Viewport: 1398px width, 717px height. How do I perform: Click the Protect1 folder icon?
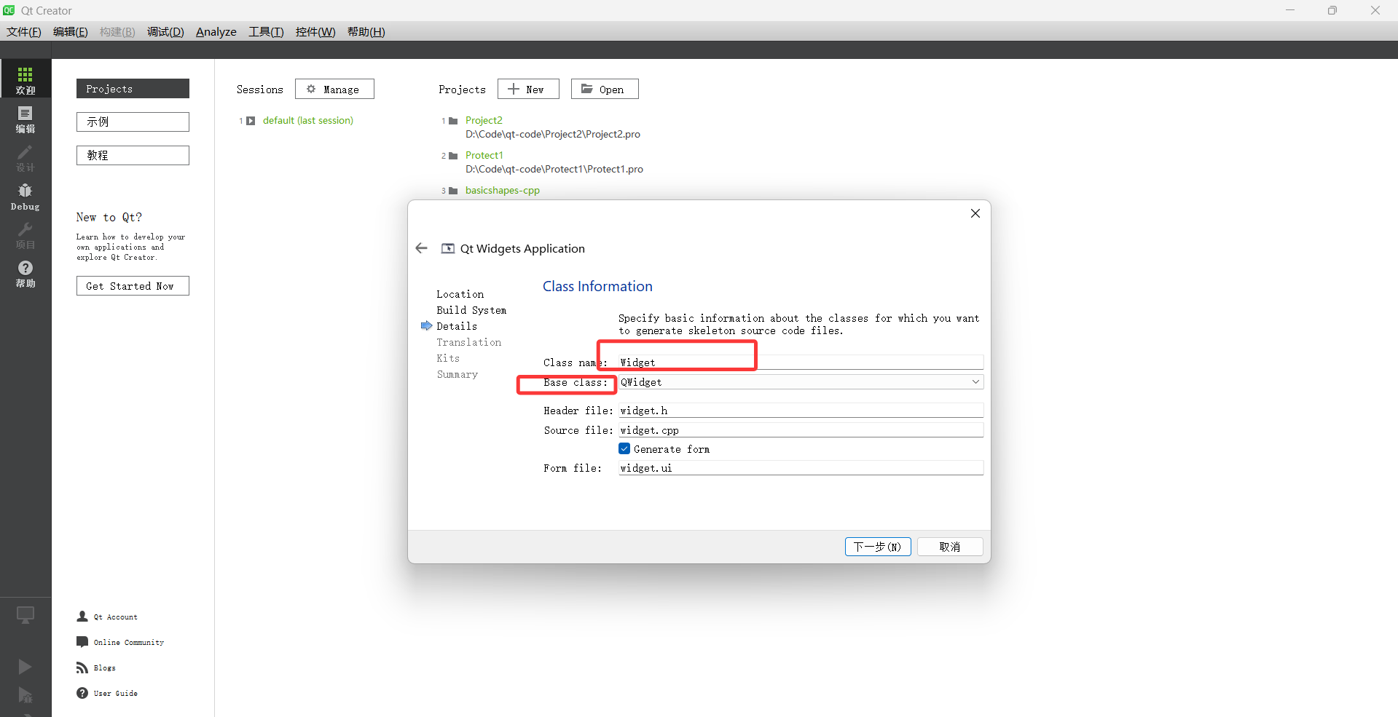pyautogui.click(x=453, y=156)
